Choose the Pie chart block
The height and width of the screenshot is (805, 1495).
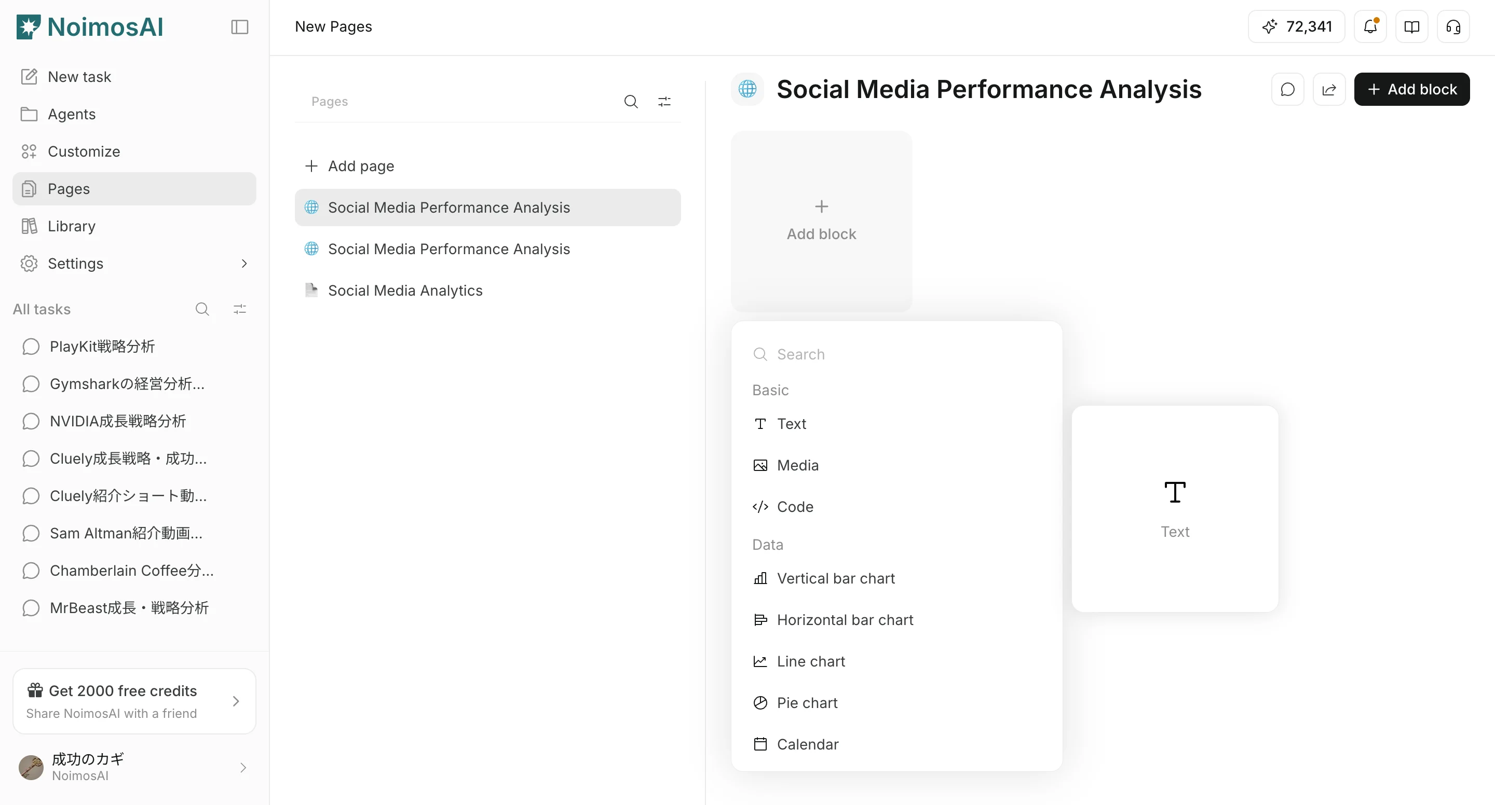pyautogui.click(x=896, y=702)
